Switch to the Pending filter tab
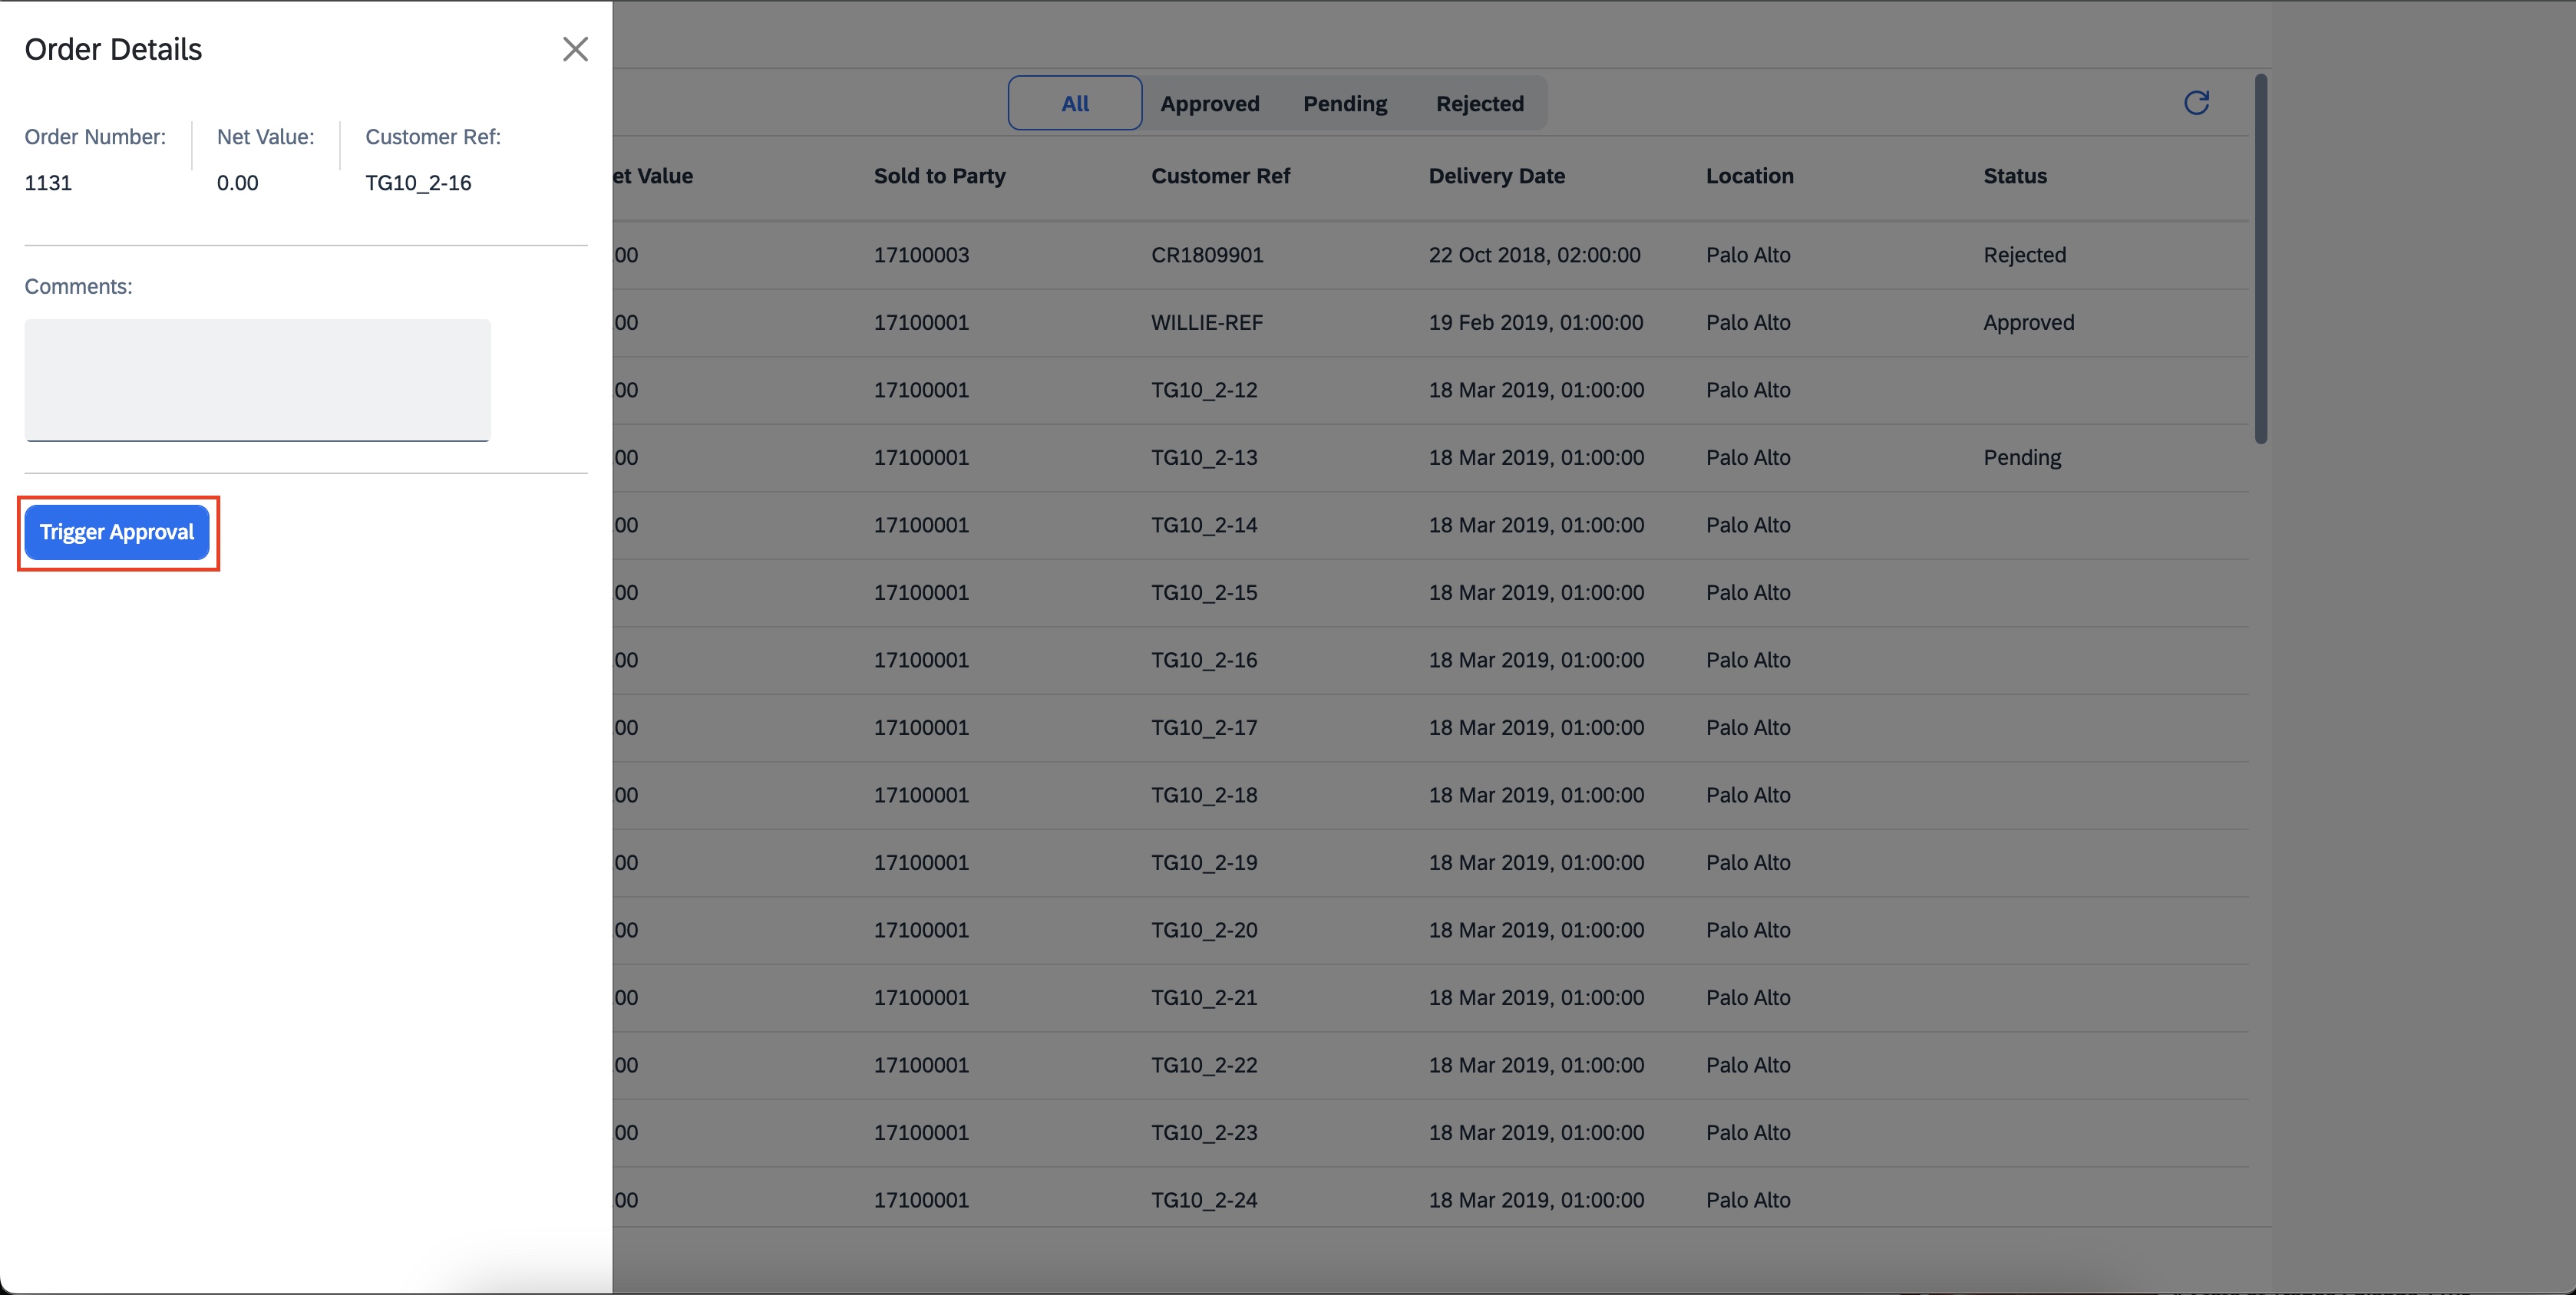Image resolution: width=2576 pixels, height=1295 pixels. click(1344, 104)
